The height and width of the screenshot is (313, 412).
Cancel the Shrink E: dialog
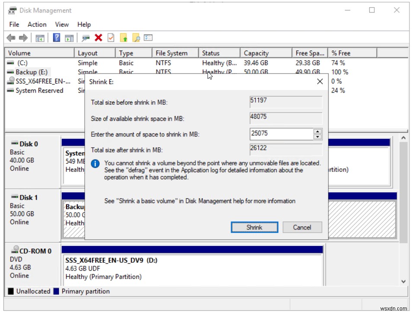coord(302,227)
